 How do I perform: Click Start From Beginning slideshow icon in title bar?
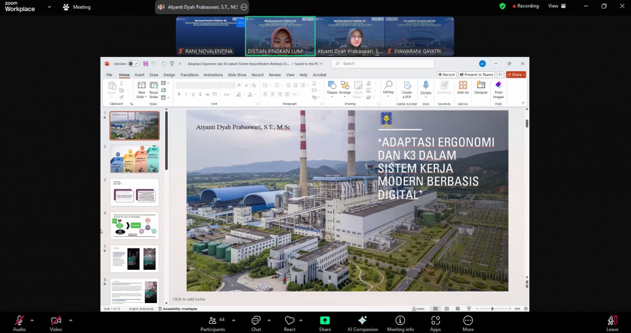pos(172,64)
